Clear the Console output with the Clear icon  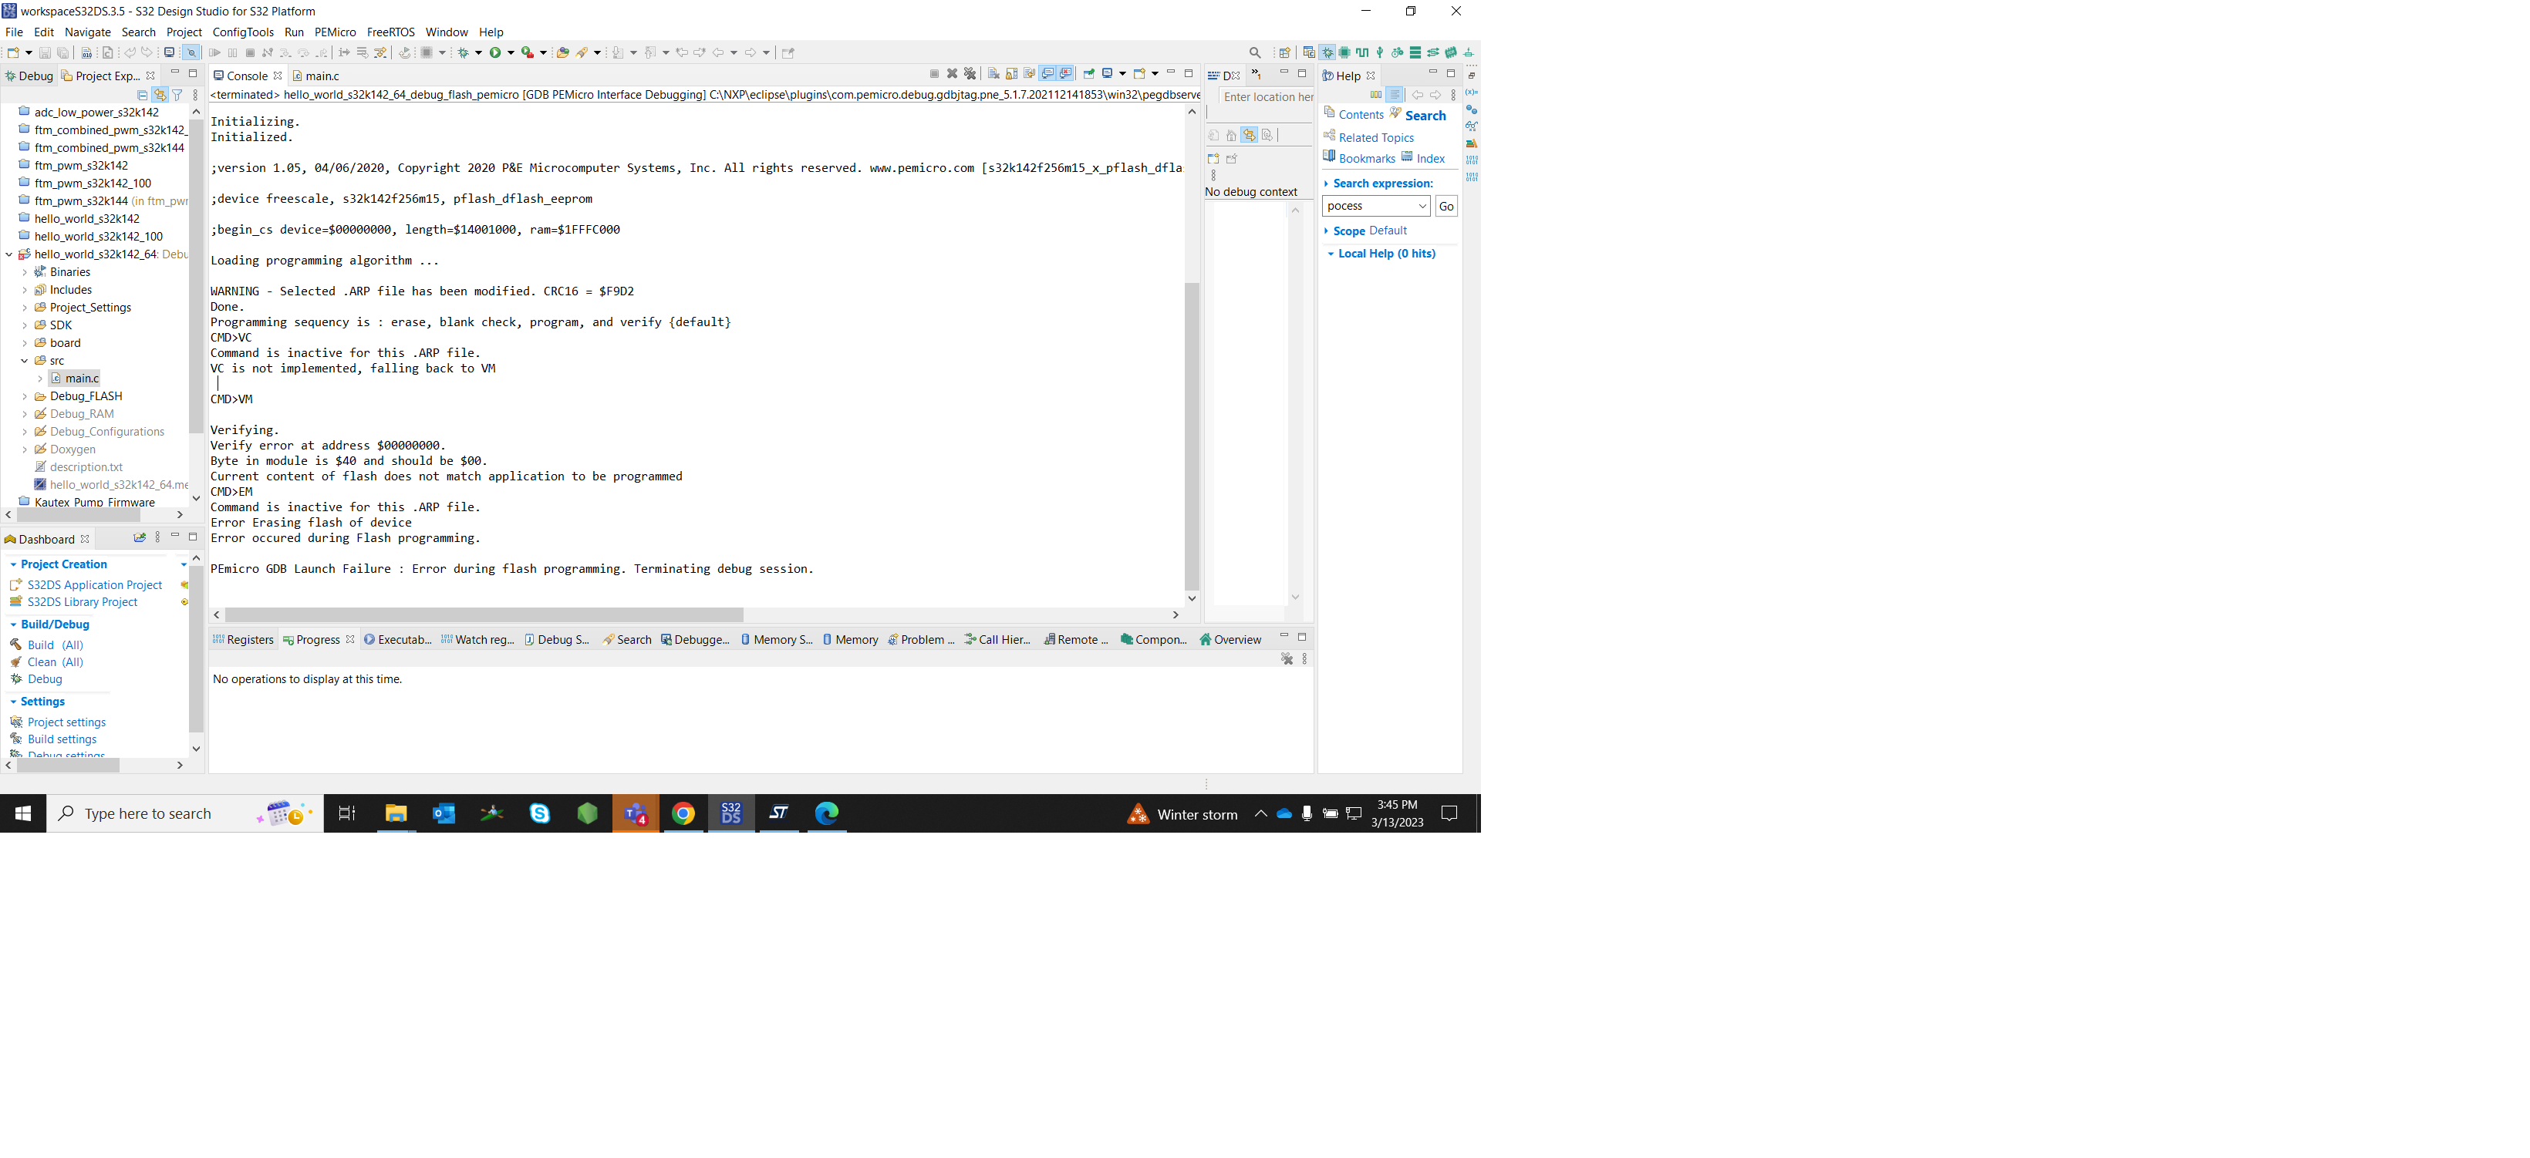click(993, 72)
